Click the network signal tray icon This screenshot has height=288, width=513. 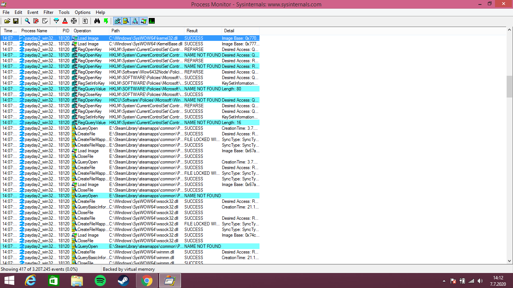pyautogui.click(x=471, y=281)
